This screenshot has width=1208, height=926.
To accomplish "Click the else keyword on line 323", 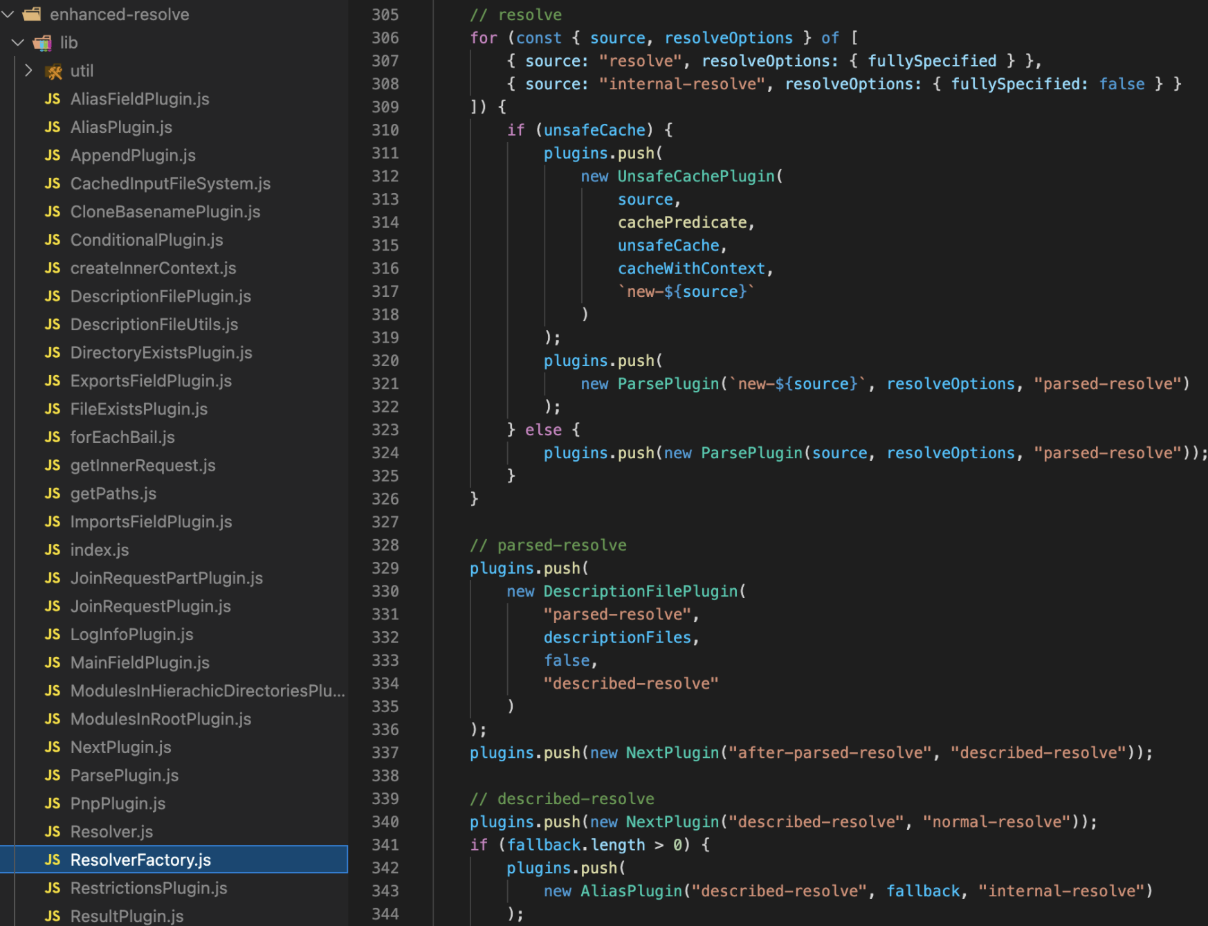I will (543, 430).
